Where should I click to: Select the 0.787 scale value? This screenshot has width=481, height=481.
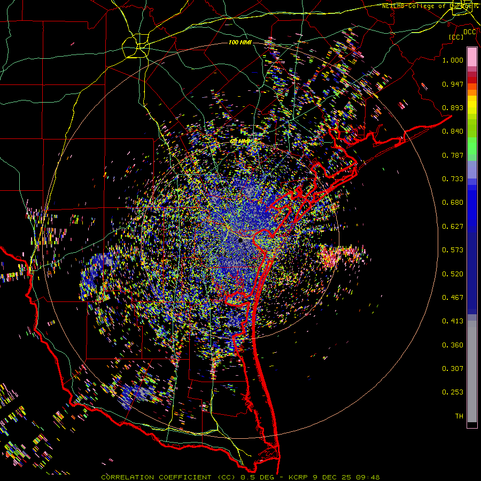coord(453,155)
